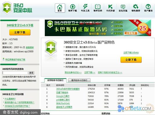Open the 到论坛参与讨论>> link

click(x=73, y=73)
